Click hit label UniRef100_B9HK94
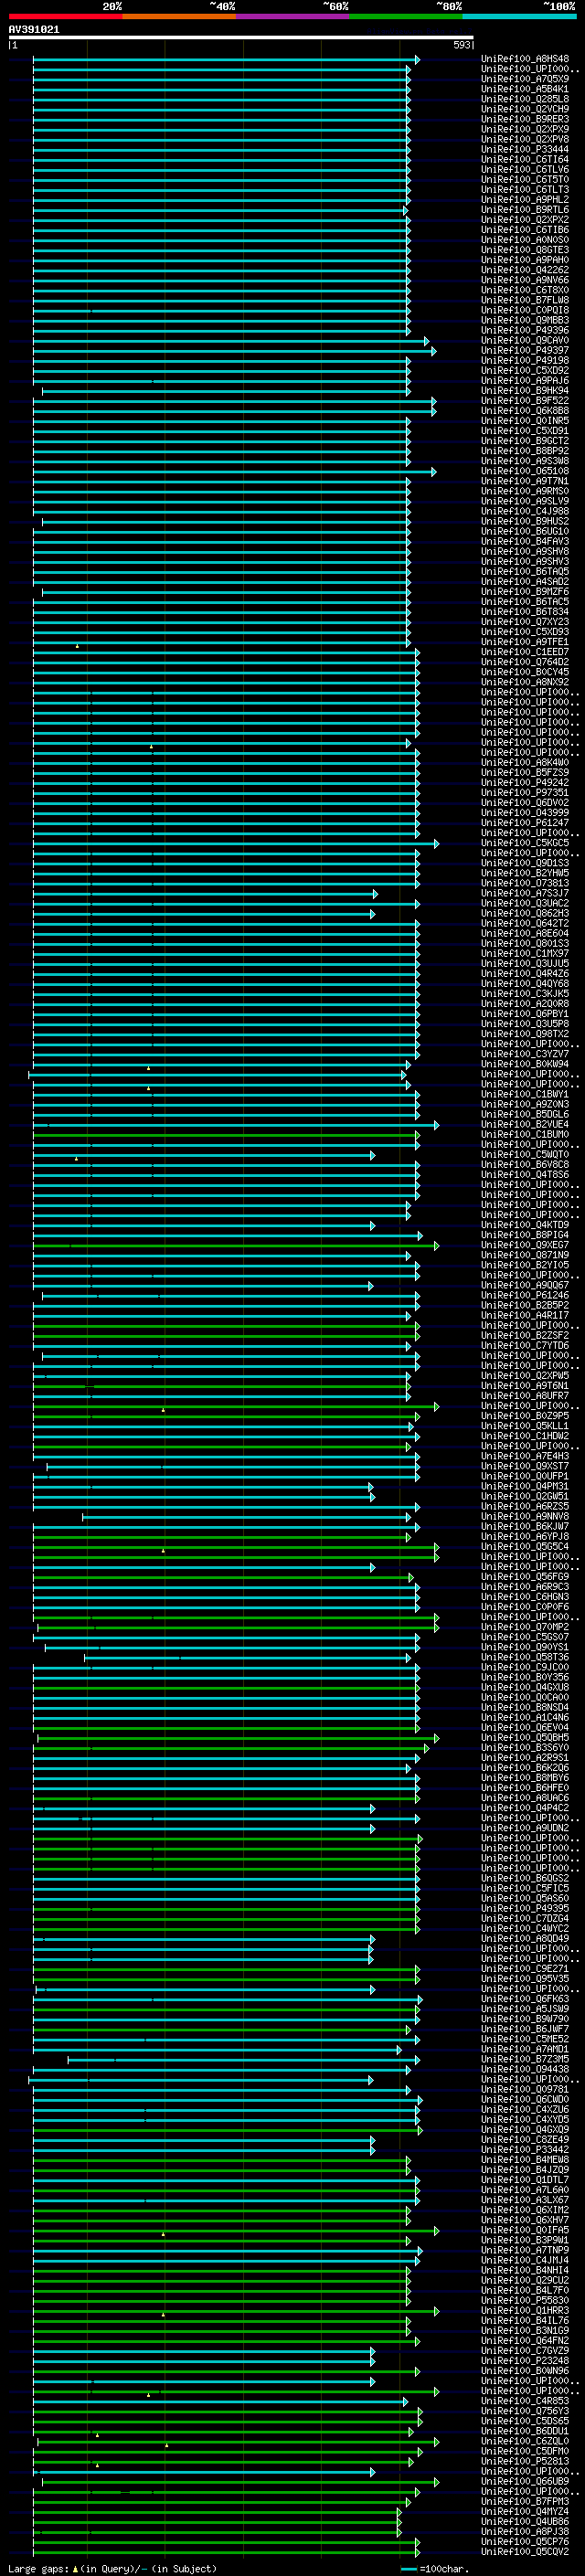This screenshot has height=2576, width=585. click(525, 390)
